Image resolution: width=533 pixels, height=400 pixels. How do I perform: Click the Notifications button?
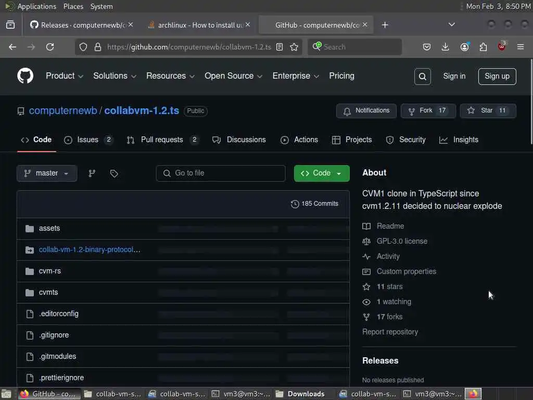point(366,111)
